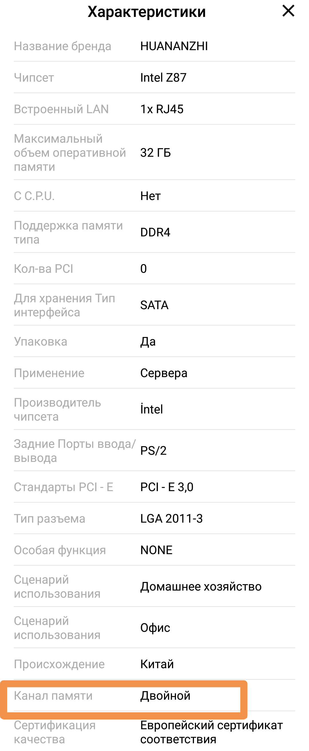Select the Европейский сертификат соответствия value
309x751 pixels.
pos(211,732)
